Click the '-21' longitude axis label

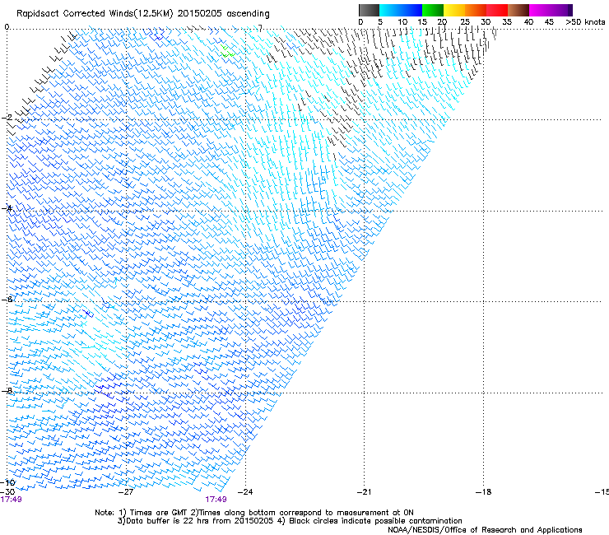pos(364,492)
